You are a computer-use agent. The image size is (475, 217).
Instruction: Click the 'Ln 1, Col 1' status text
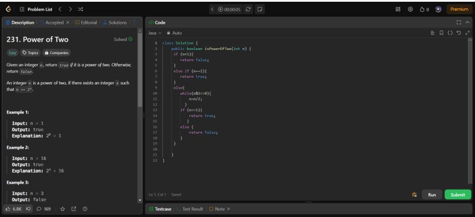point(157,194)
